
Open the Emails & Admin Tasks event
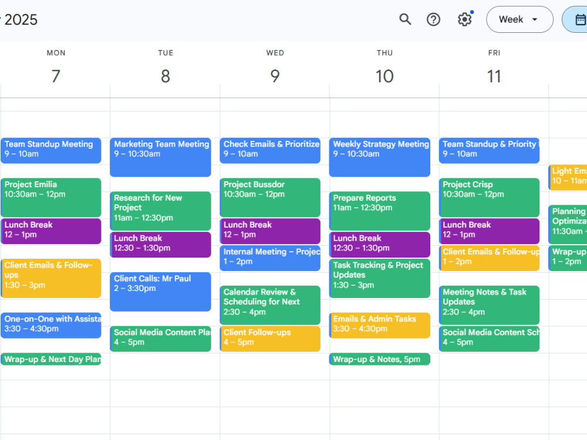pyautogui.click(x=380, y=326)
